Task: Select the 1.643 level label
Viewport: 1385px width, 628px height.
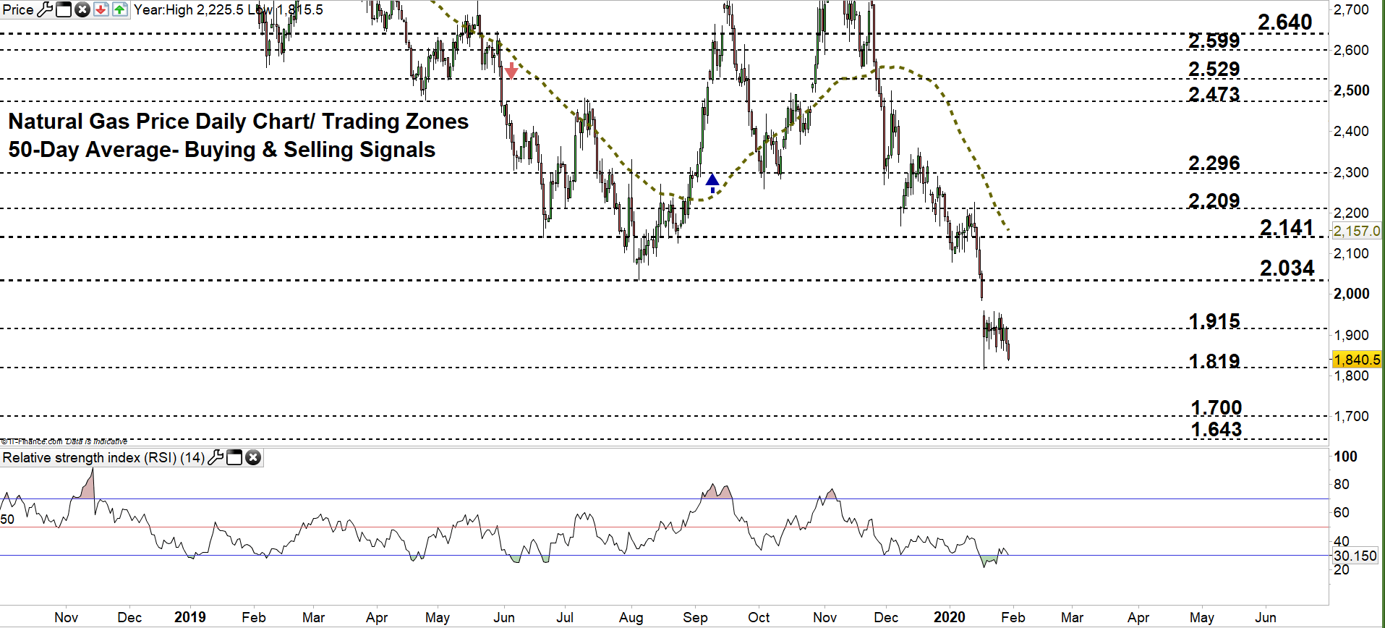Action: pos(1216,430)
